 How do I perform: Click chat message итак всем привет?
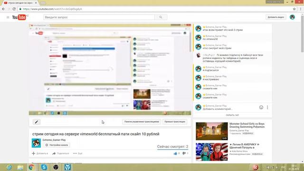tap(223, 30)
